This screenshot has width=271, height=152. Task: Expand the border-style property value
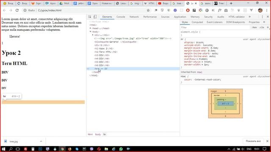[x=202, y=62]
